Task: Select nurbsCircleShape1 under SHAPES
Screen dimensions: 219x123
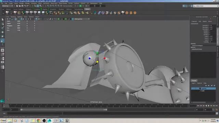Action: coord(197,45)
